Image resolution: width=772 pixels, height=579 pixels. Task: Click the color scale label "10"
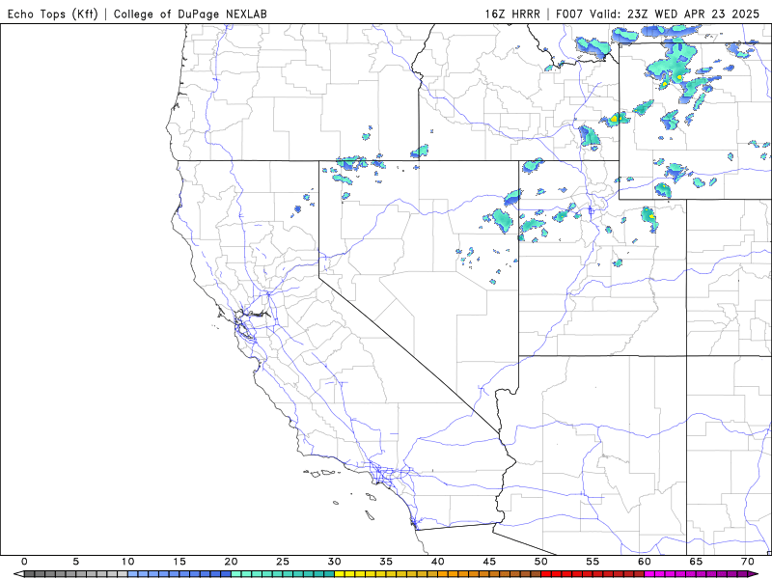coord(127,562)
